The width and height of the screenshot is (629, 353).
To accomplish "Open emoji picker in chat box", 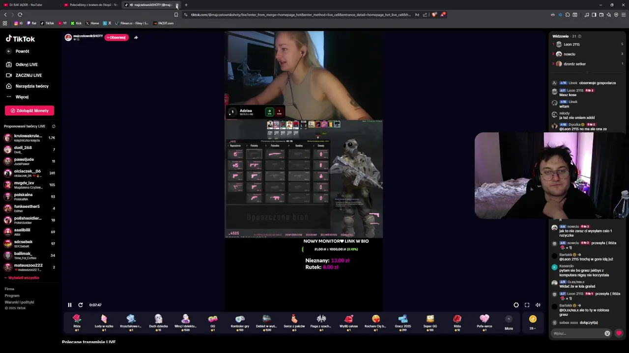I will tap(607, 333).
